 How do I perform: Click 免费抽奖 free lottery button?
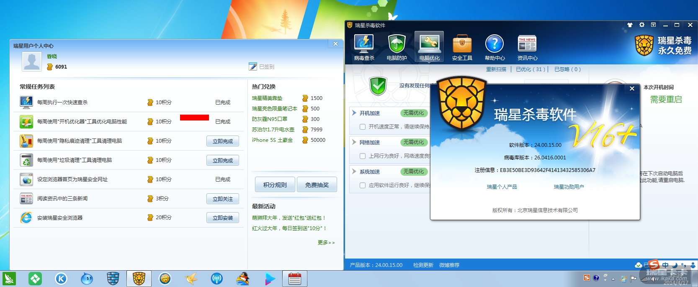[317, 184]
